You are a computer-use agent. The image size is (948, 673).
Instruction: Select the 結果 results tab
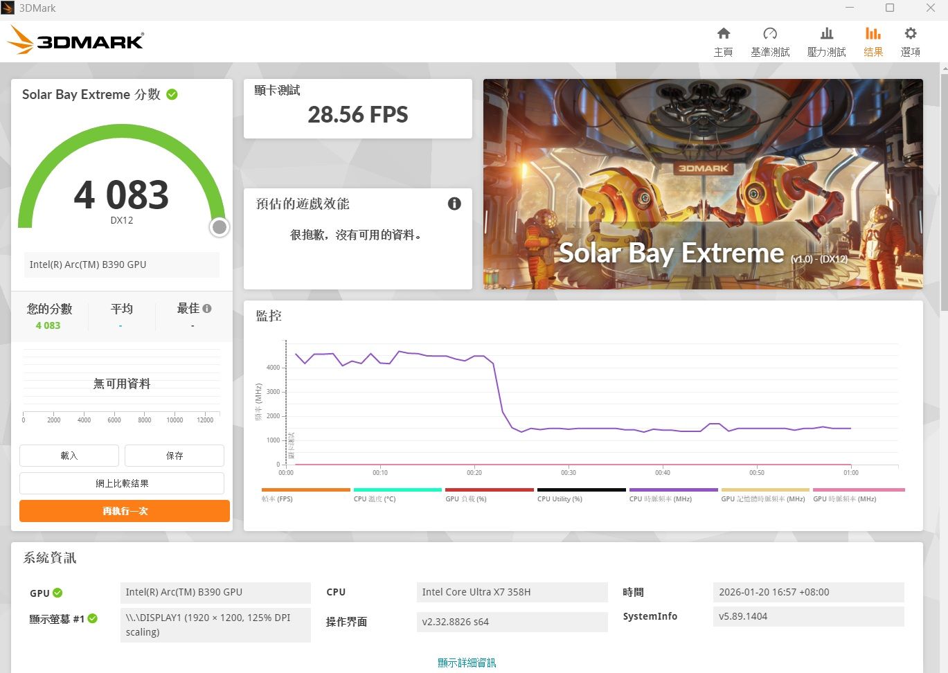[873, 42]
